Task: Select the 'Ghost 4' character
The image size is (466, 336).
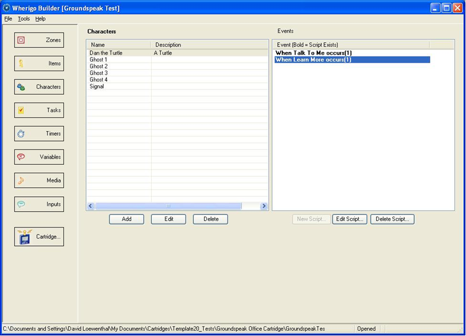Action: (177, 80)
